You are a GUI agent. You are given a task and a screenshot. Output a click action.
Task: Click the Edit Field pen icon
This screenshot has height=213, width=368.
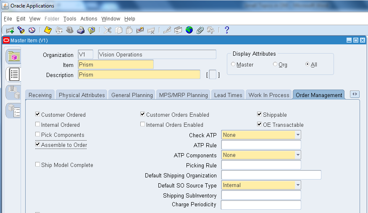[x=167, y=30]
